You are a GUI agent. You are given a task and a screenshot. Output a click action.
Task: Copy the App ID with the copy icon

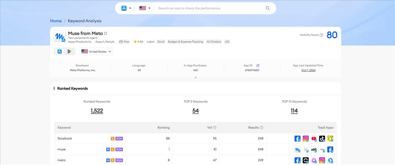click(258, 66)
